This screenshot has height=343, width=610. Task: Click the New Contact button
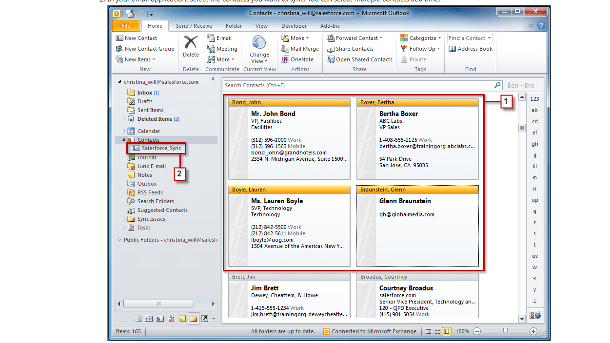[x=137, y=38]
